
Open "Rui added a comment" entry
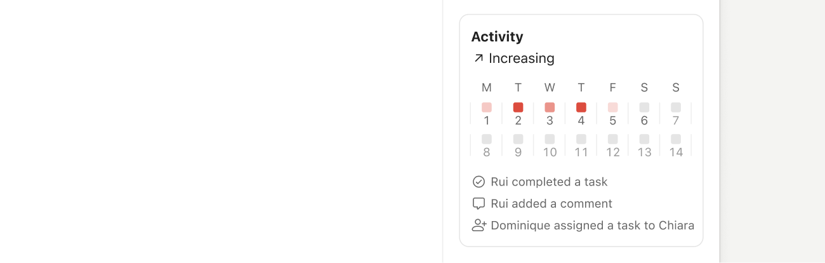click(551, 204)
